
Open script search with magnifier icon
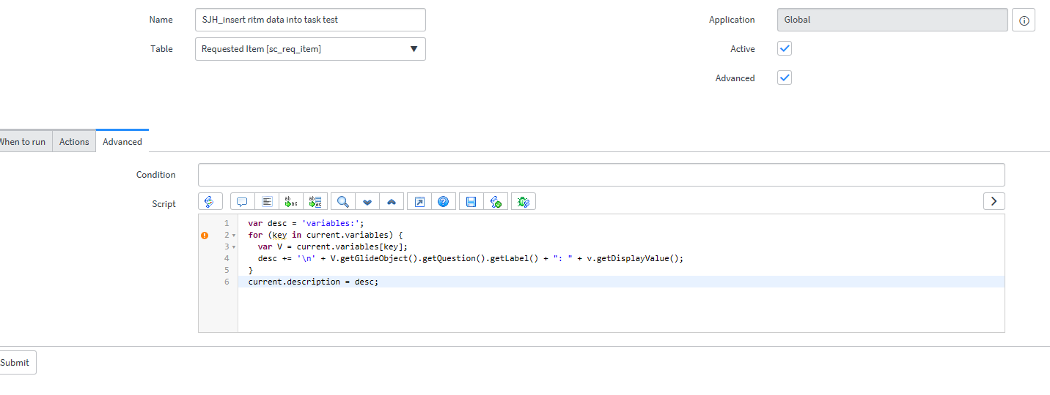click(343, 201)
